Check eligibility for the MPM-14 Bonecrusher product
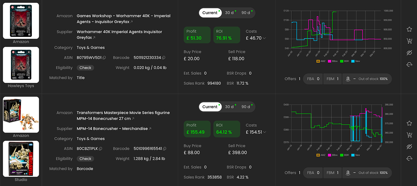Image resolution: width=417 pixels, height=186 pixels. click(x=85, y=159)
